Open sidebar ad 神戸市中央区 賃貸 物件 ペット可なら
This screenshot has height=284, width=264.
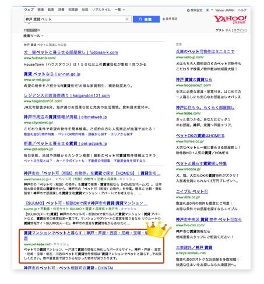tap(209, 219)
